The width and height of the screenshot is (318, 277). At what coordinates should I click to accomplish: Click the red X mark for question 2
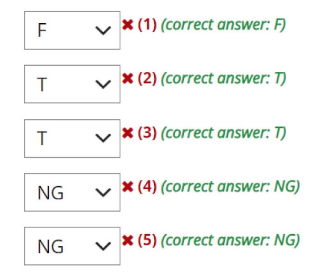tap(127, 79)
